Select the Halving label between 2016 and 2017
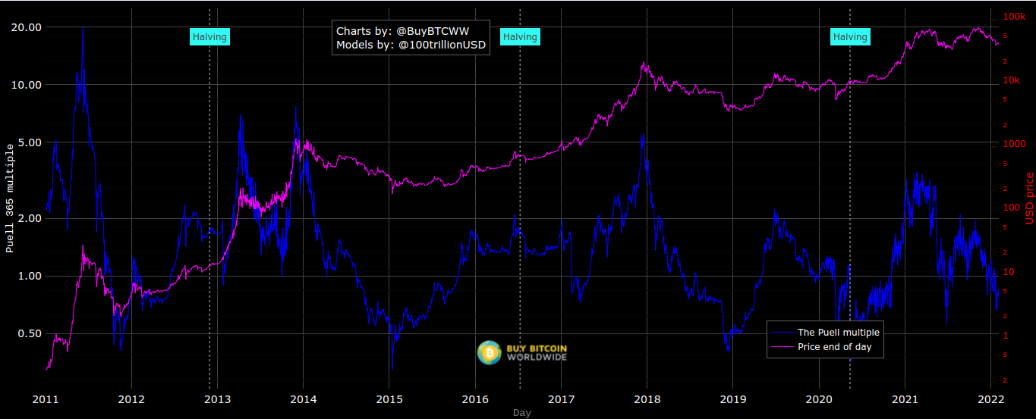The image size is (1036, 419). 520,36
